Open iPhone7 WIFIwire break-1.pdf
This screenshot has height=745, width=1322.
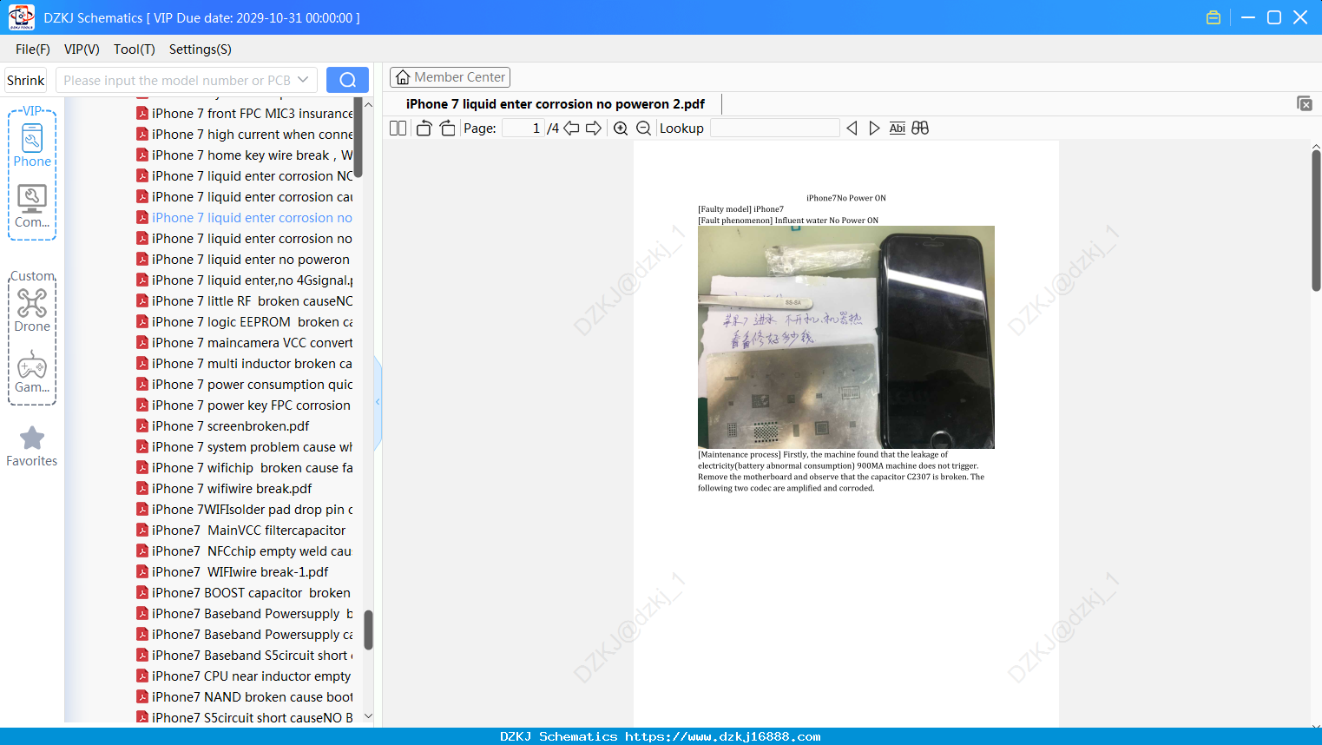click(x=240, y=571)
